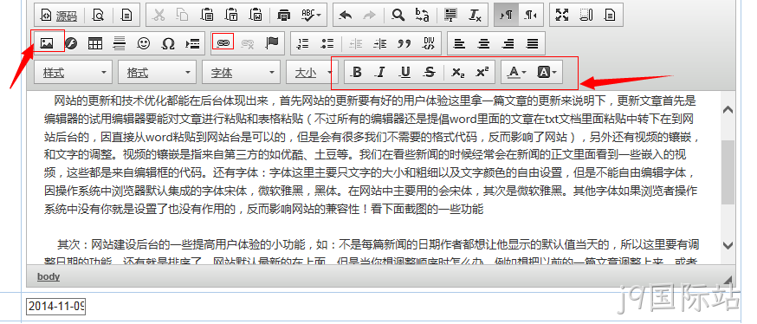Open the 格式 format dropdown
Screen dimensions: 757x324
(158, 73)
